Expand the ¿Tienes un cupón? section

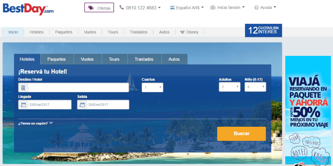click(x=36, y=123)
